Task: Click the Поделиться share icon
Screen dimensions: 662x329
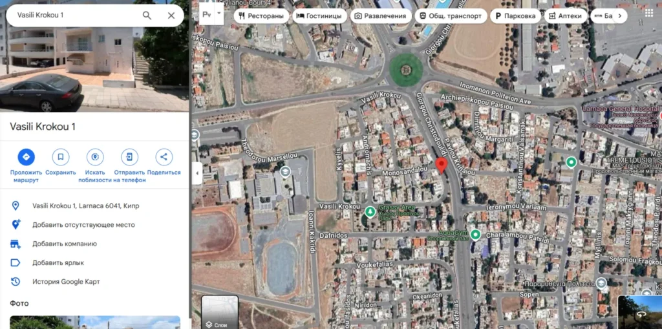Action: 164,157
